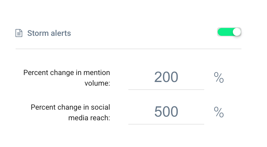The height and width of the screenshot is (147, 267).
Task: Focus the mention volume percent field
Action: pos(166,77)
